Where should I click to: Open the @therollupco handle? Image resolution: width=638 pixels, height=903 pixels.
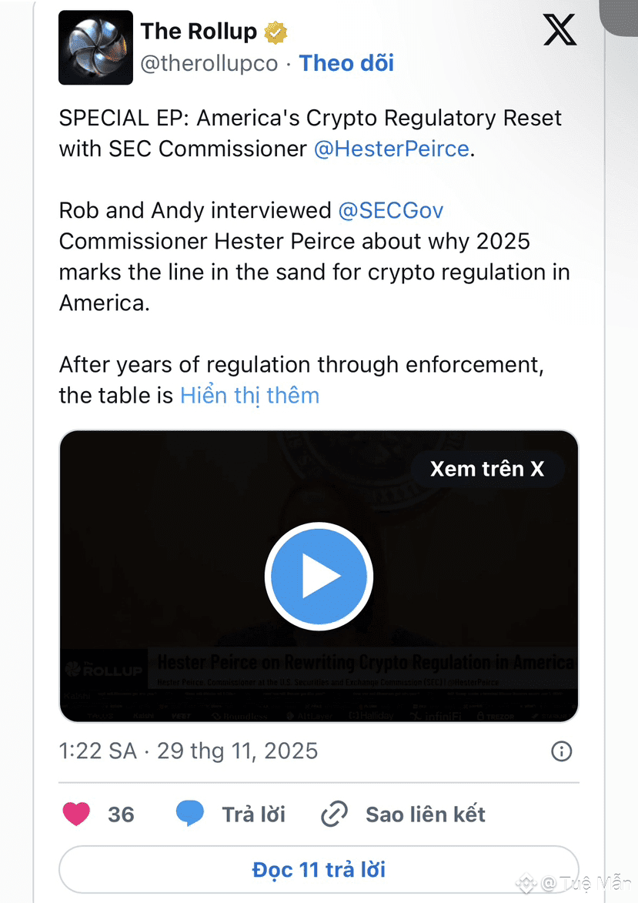[x=209, y=63]
